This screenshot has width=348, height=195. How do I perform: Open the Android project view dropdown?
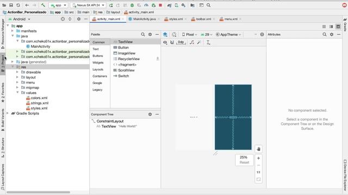click(20, 19)
